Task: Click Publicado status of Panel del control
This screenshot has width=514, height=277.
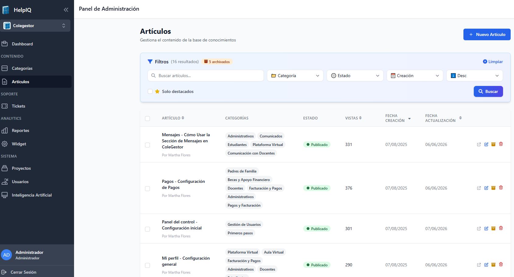Action: pyautogui.click(x=317, y=229)
